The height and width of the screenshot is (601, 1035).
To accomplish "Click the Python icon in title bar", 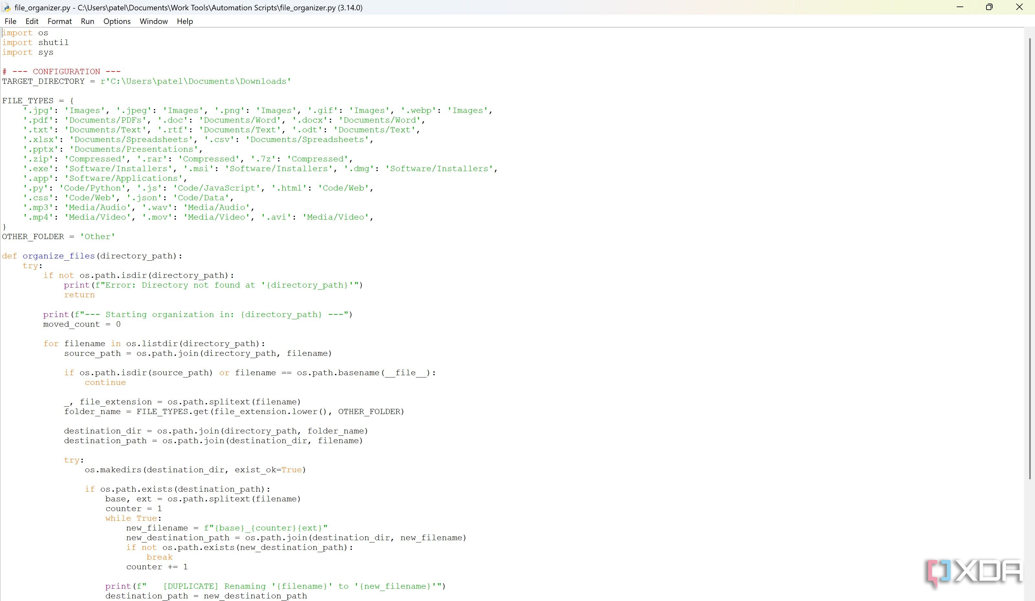I will click(6, 7).
